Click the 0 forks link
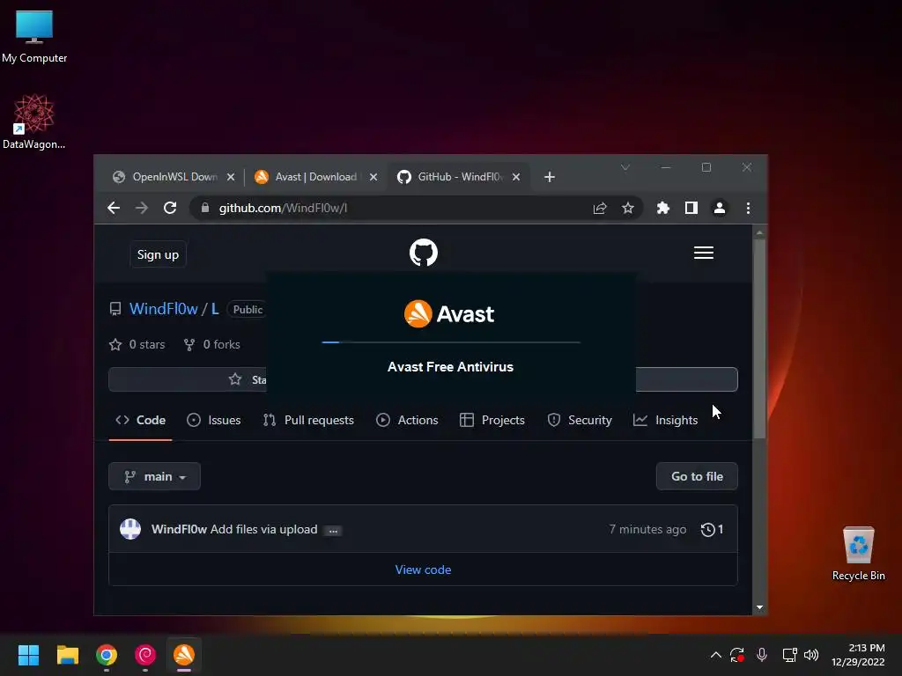 tap(211, 344)
